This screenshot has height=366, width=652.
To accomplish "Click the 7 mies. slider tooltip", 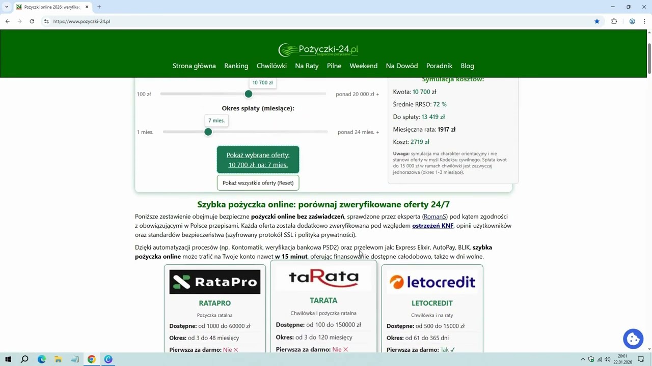I will coord(216,120).
